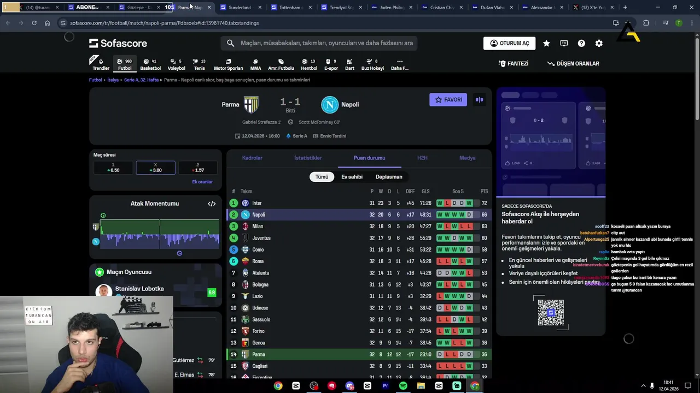Click İtalya breadcrumb link
700x393 pixels.
(113, 80)
